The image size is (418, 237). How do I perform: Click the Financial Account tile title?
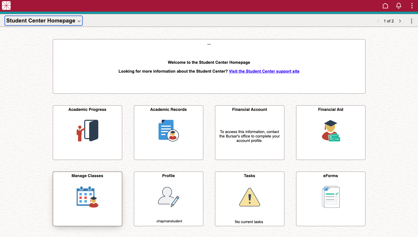click(249, 109)
